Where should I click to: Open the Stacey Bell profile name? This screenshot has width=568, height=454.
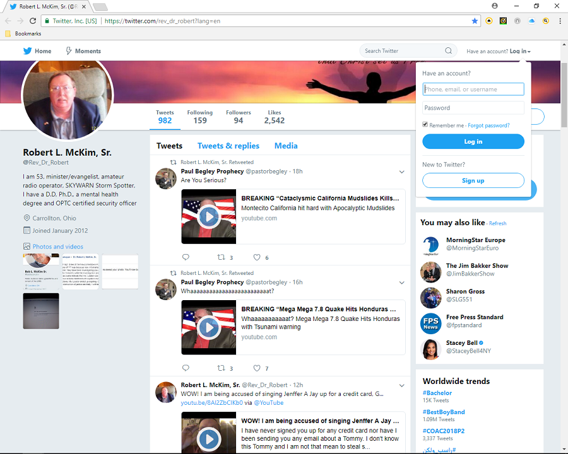coord(462,343)
